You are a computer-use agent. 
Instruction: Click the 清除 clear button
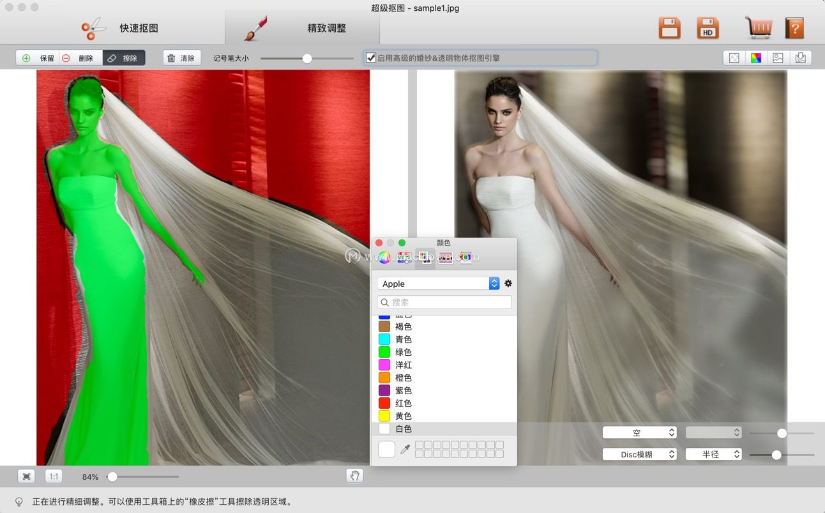coord(182,58)
